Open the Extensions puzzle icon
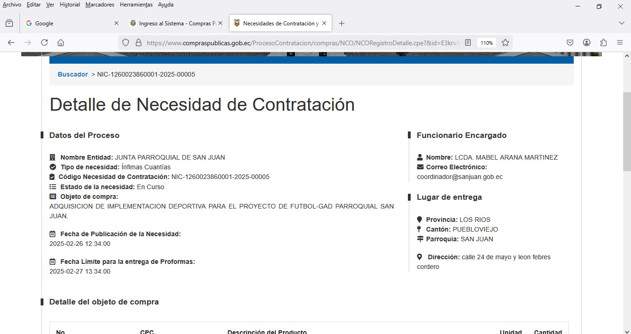 tap(603, 42)
